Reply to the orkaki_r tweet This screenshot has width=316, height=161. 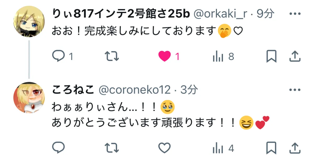[62, 56]
